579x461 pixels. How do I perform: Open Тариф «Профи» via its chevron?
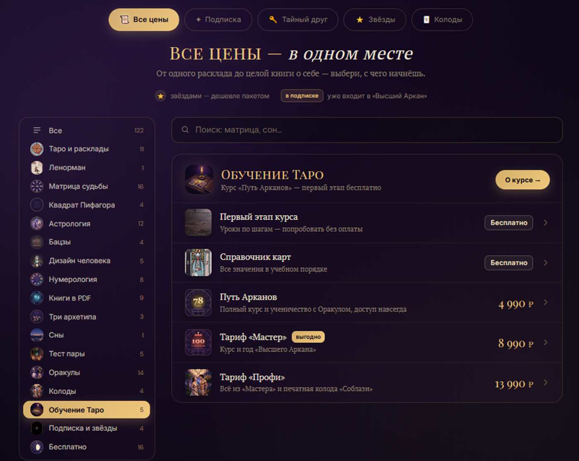click(x=545, y=383)
